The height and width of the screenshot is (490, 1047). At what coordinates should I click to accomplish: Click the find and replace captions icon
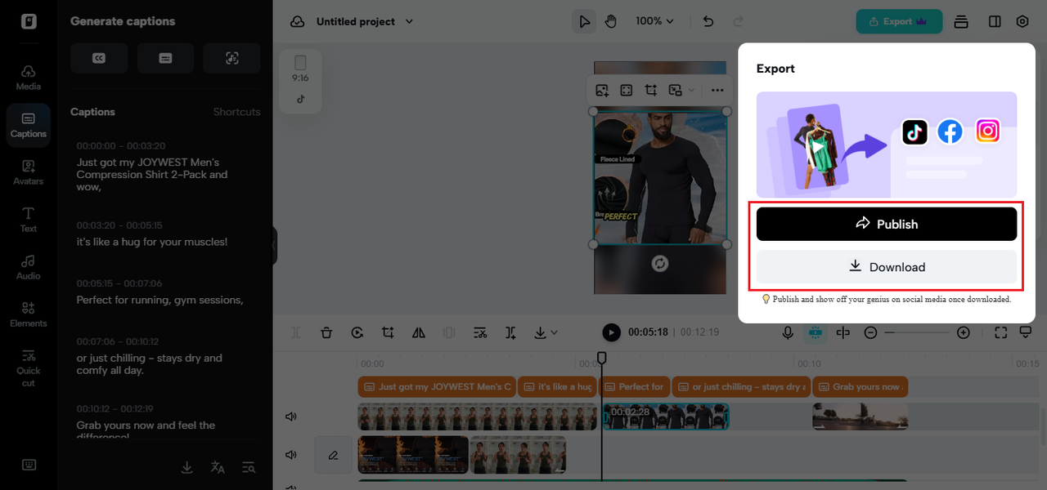click(249, 467)
